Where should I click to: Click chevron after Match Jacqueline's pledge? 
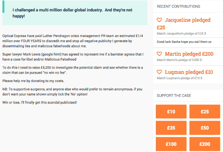(205, 34)
